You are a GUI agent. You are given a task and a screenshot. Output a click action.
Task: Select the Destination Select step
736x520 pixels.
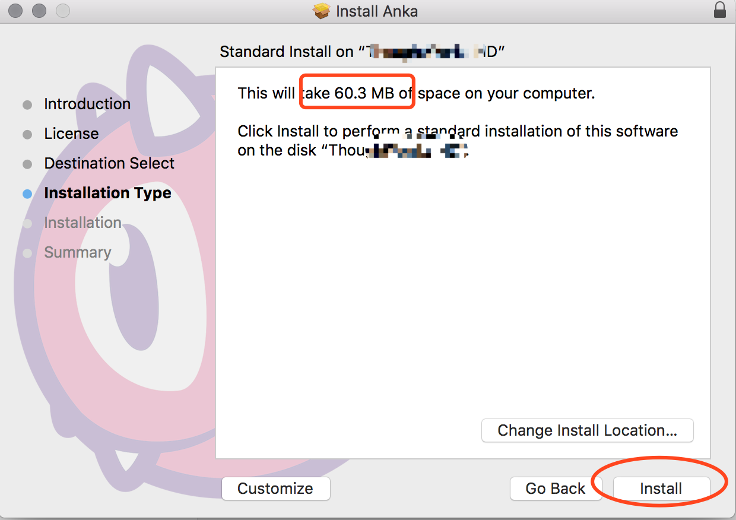[109, 163]
